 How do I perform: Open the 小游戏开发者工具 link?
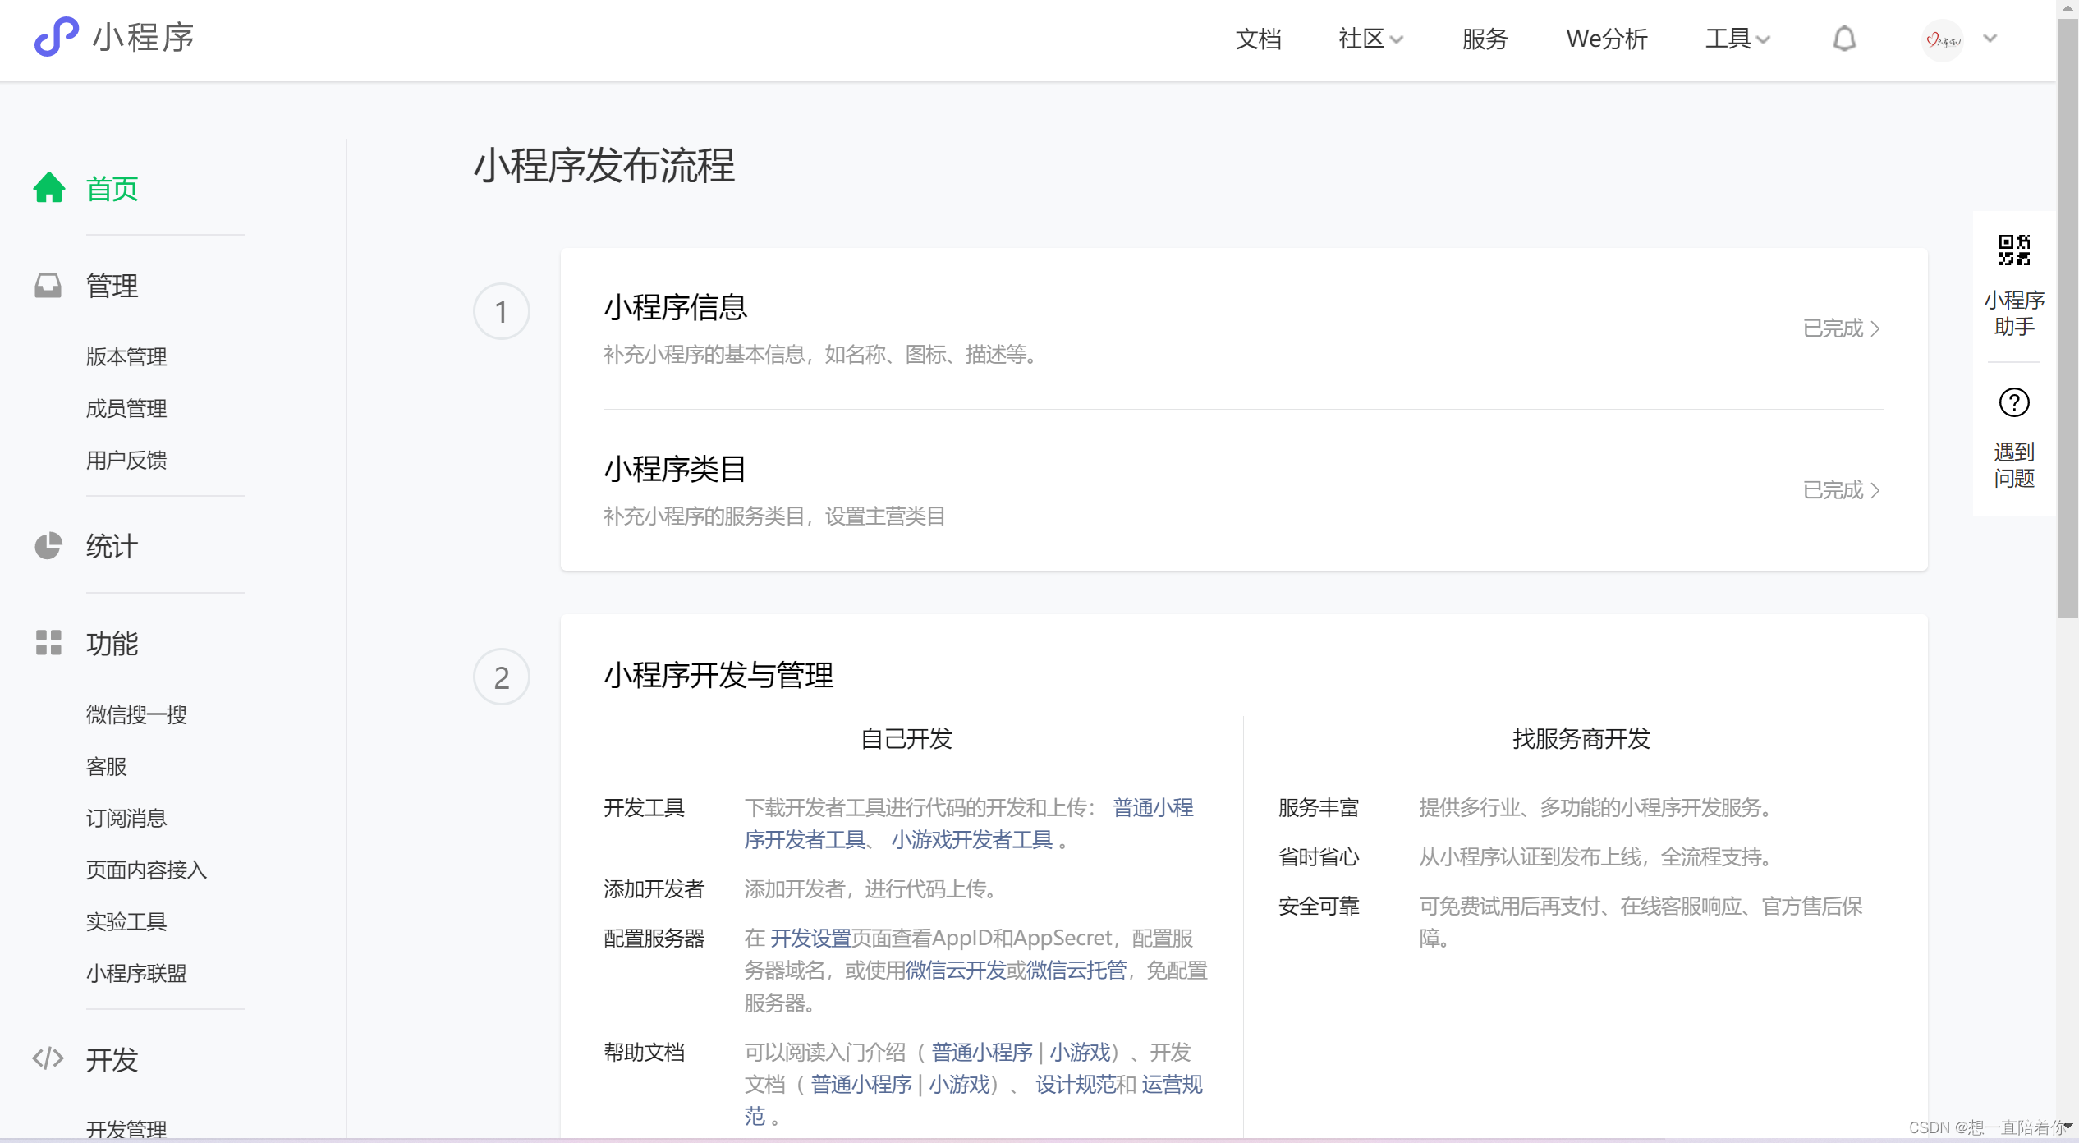971,839
